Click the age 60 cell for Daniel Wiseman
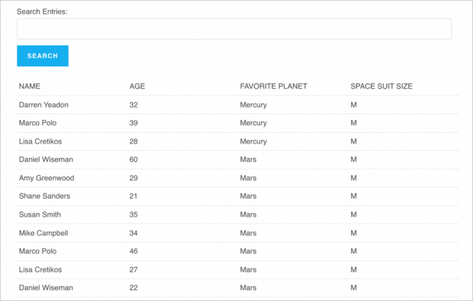 pos(134,160)
